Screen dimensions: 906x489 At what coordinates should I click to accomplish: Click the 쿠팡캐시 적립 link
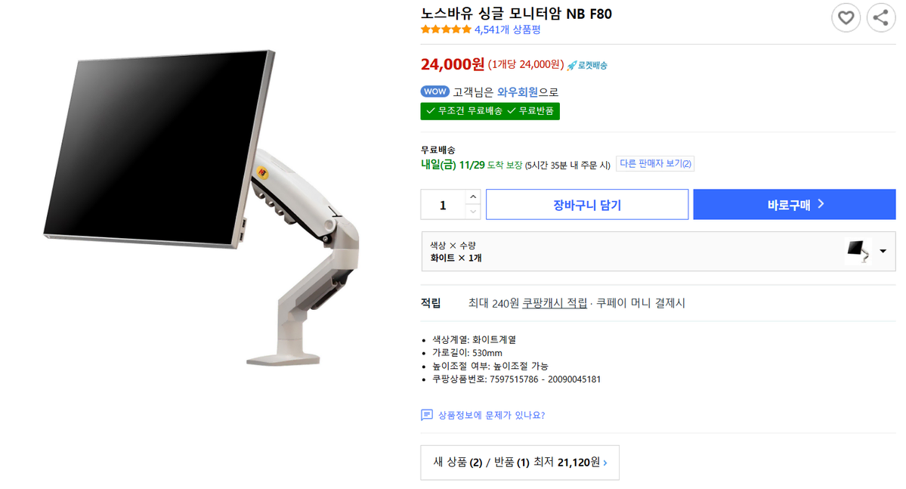(555, 303)
